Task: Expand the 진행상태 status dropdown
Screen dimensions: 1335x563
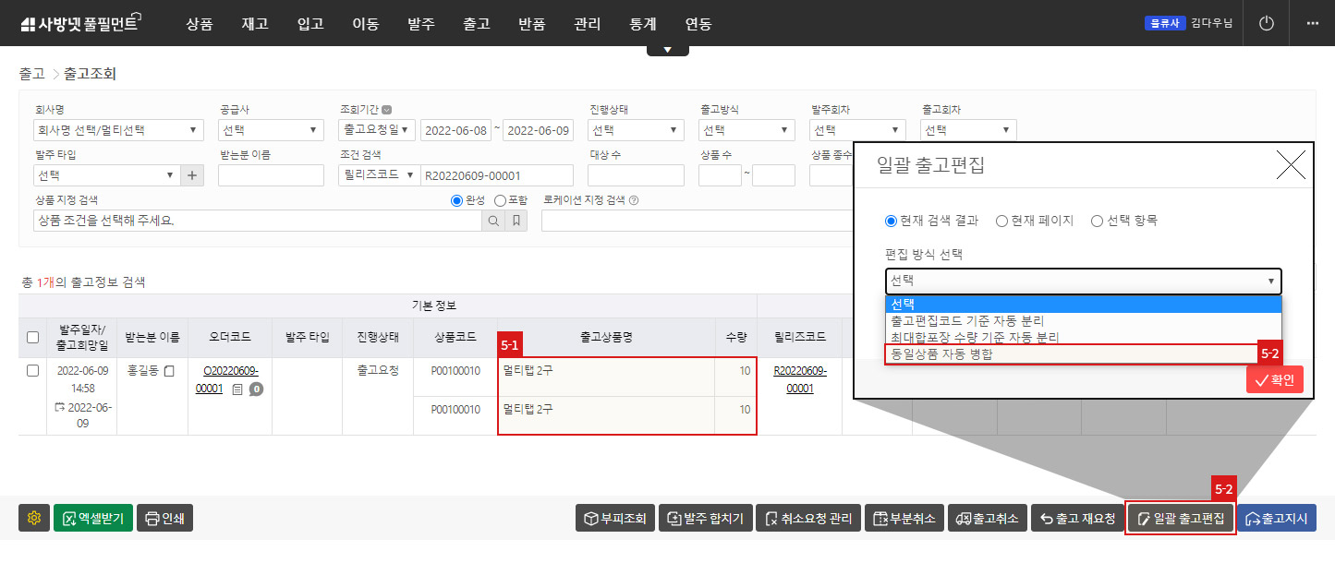Action: (635, 130)
